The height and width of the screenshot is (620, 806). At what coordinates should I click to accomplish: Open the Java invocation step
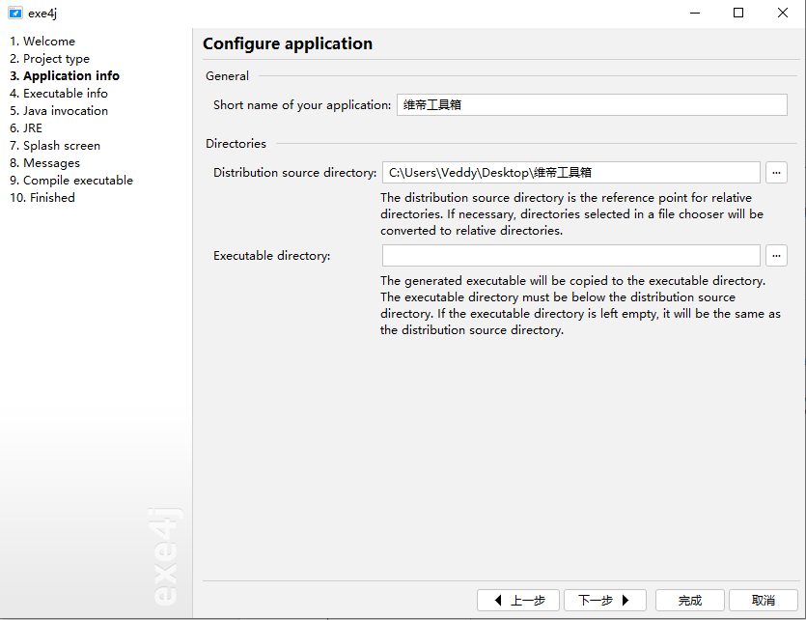(59, 111)
